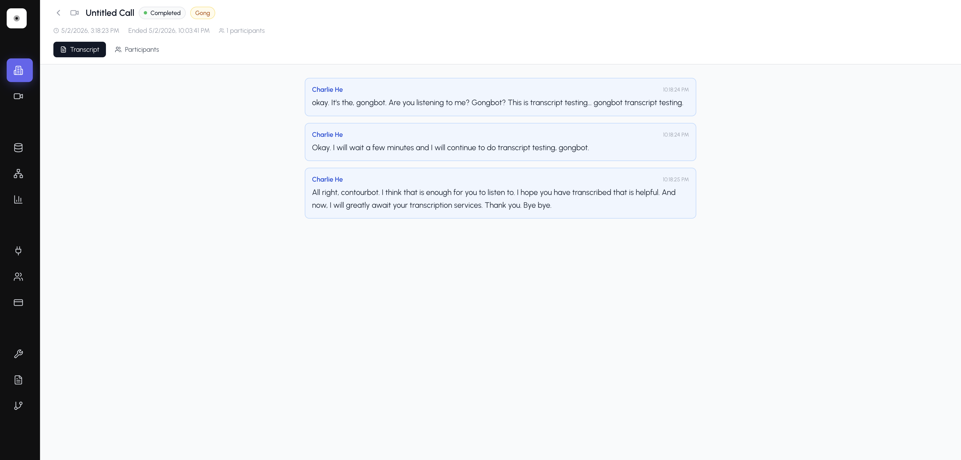Click the app logo at sidebar top

click(x=17, y=18)
